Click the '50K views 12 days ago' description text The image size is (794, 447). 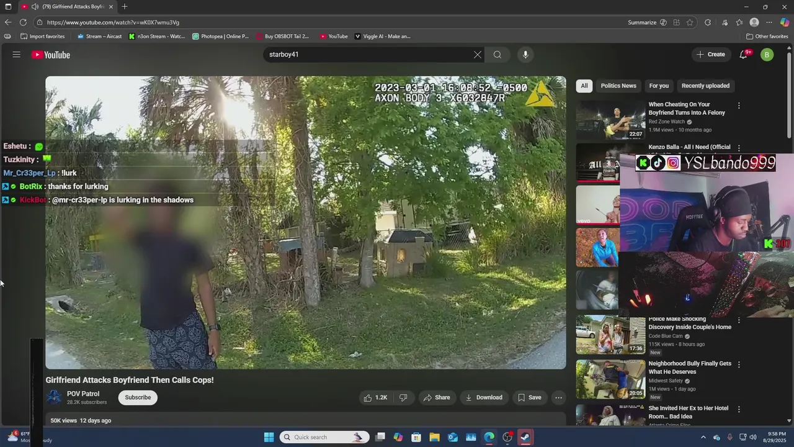(x=81, y=420)
